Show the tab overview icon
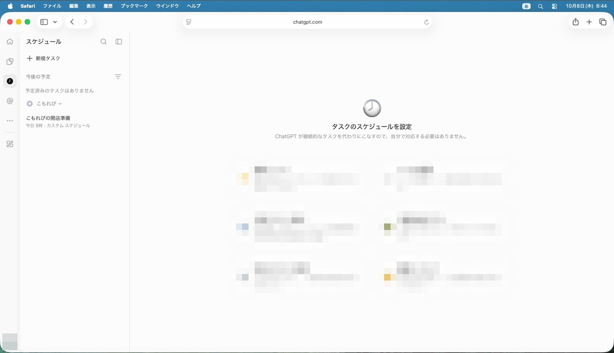Screen dimensions: 614x353 click(603, 22)
